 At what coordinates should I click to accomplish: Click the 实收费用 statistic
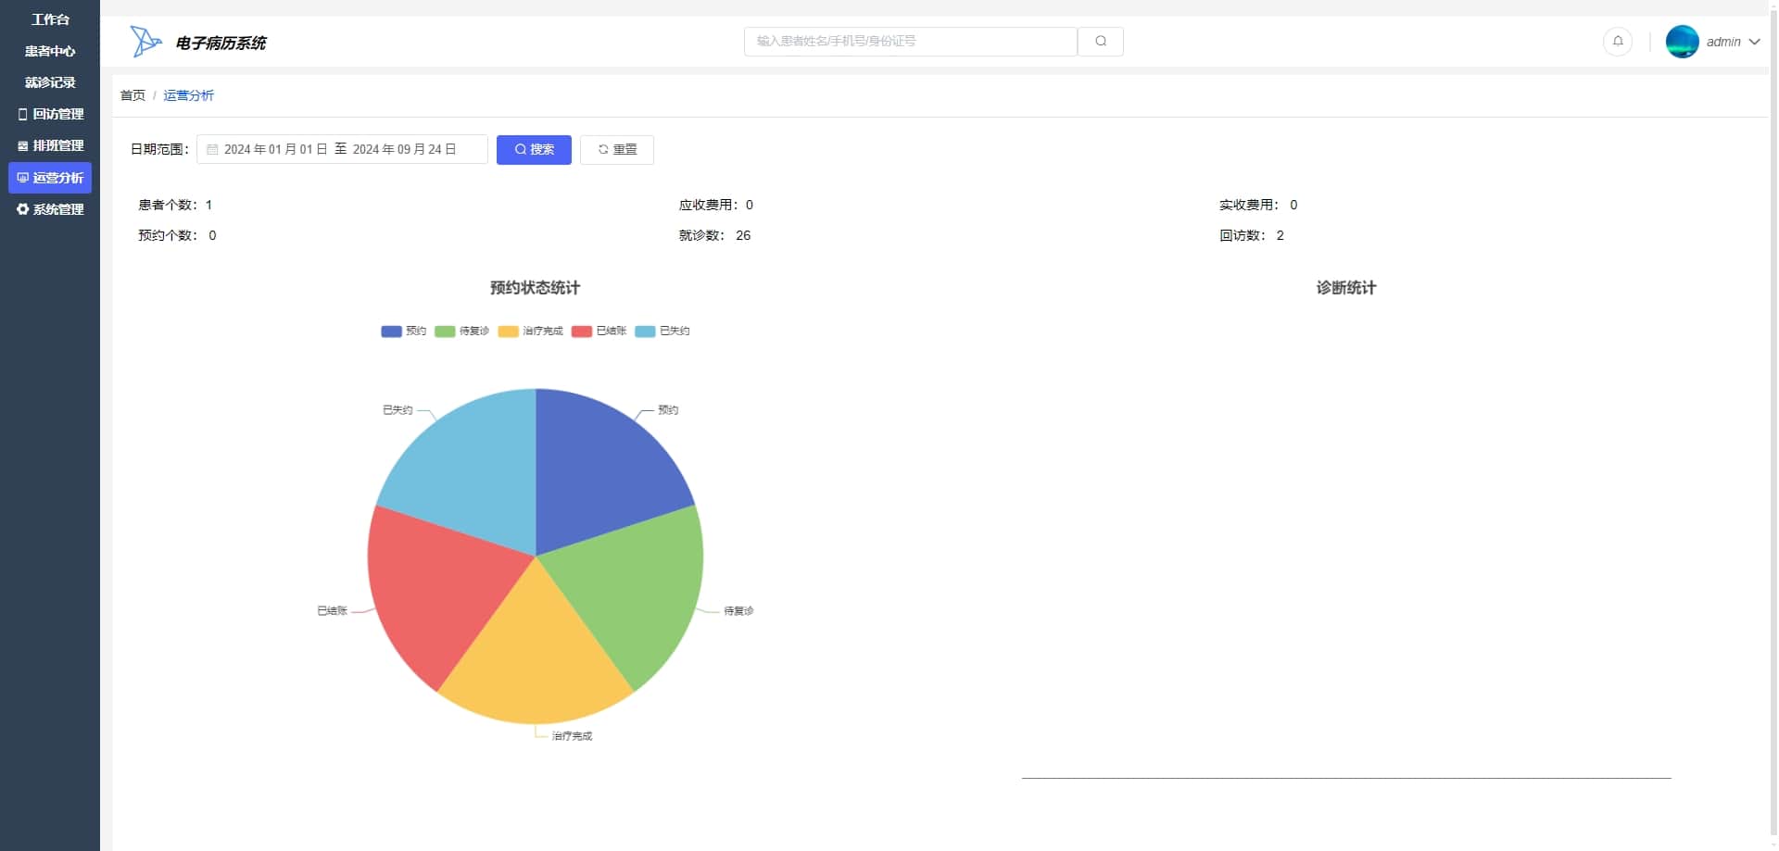[x=1258, y=205]
